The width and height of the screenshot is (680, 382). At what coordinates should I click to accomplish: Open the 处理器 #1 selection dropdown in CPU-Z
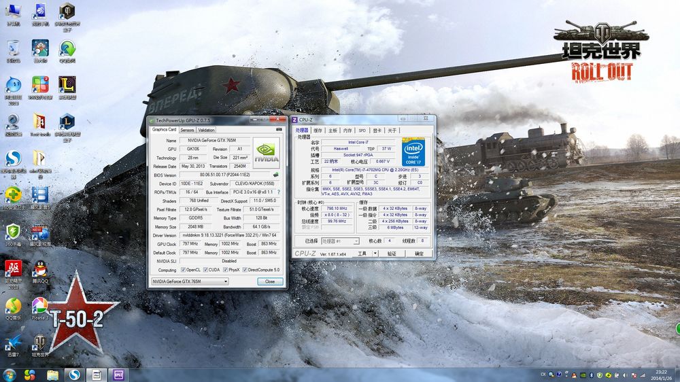[x=340, y=241]
